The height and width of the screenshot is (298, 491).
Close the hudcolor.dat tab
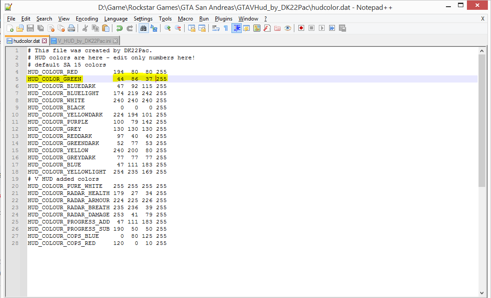click(x=45, y=41)
